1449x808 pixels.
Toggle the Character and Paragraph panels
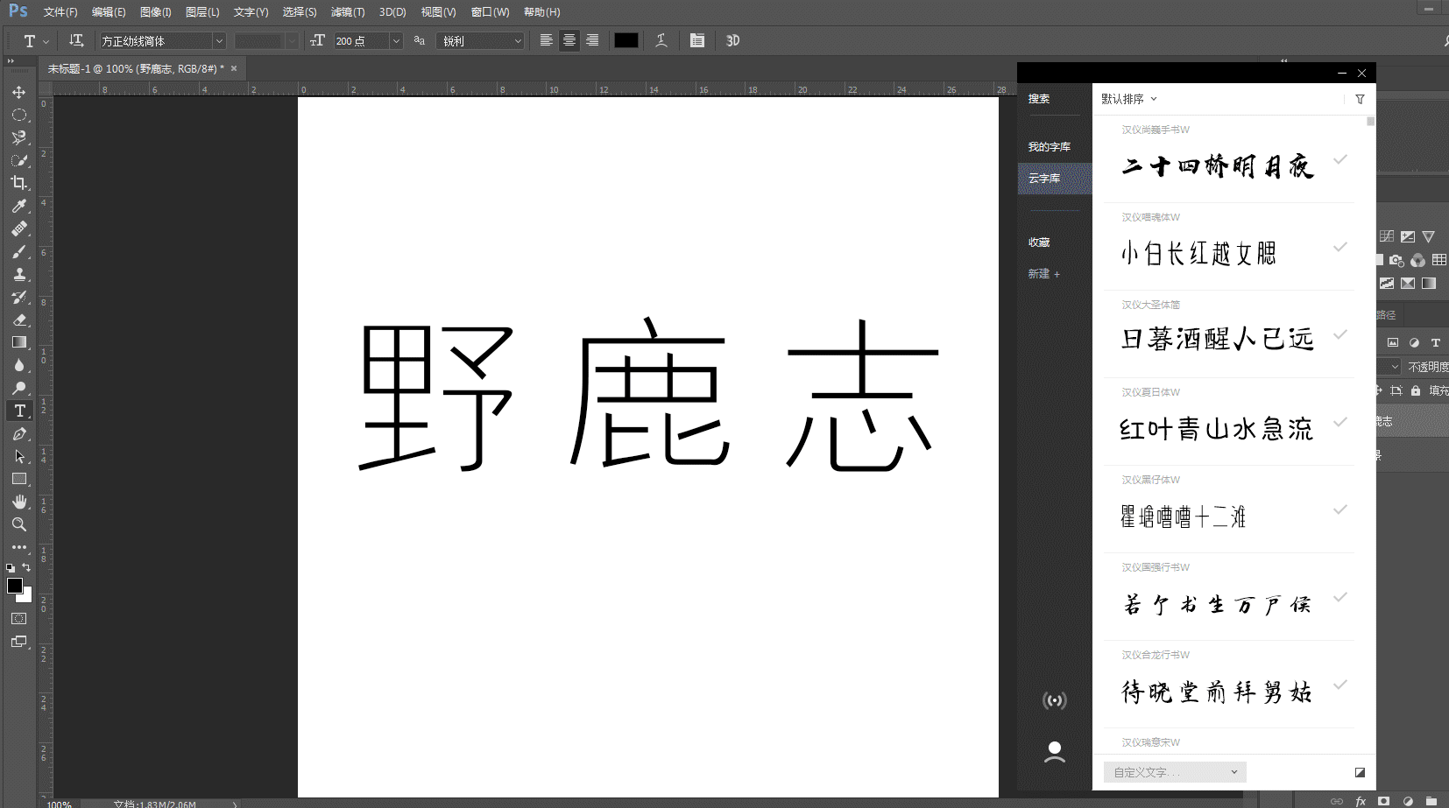point(697,40)
